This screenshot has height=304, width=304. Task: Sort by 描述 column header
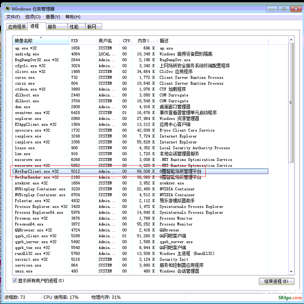pyautogui.click(x=213, y=41)
